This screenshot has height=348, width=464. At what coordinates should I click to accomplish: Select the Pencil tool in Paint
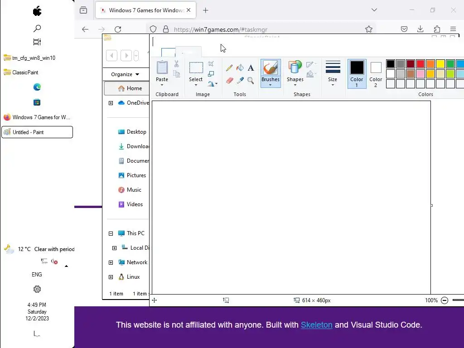[229, 68]
